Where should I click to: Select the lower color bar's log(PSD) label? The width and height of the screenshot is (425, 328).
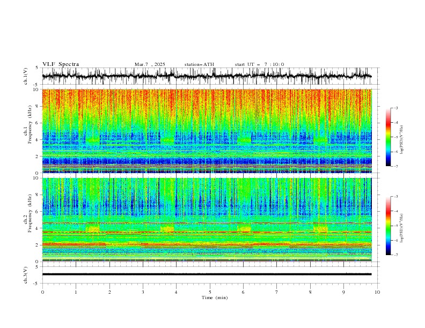click(402, 228)
